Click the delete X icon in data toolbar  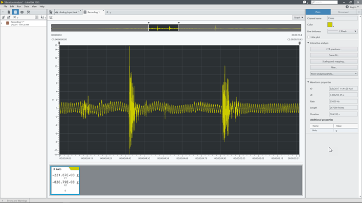tap(15, 18)
